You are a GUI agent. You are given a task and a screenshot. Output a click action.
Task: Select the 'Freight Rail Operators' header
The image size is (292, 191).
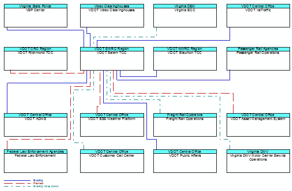[185, 115]
